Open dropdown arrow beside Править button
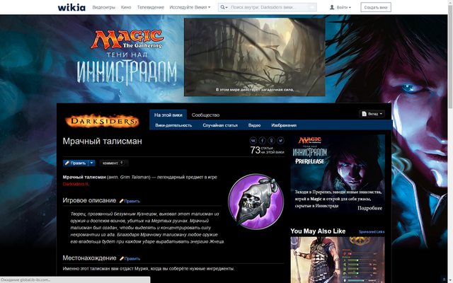The width and height of the screenshot is (453, 283). [91, 163]
